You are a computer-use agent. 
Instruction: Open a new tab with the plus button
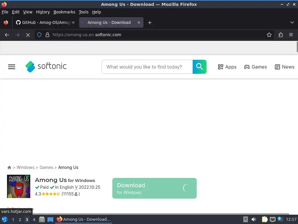pos(150,23)
